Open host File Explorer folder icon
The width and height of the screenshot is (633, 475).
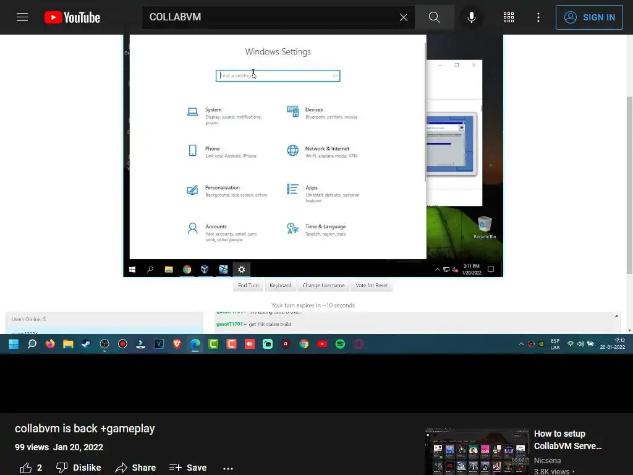click(x=68, y=344)
